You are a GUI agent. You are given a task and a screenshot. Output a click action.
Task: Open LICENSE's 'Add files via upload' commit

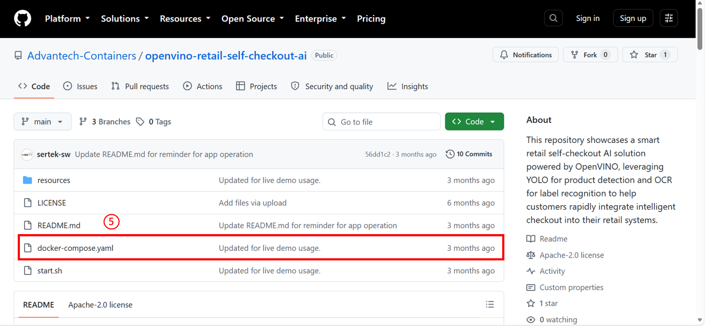point(253,203)
